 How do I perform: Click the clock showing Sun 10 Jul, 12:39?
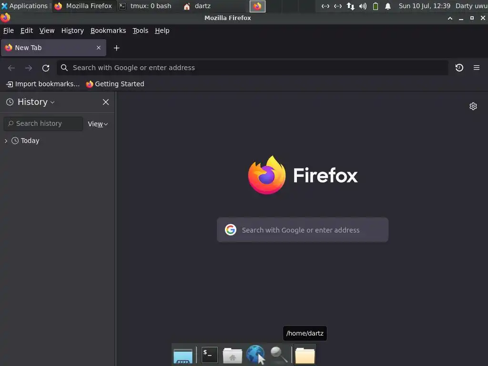[x=425, y=6]
